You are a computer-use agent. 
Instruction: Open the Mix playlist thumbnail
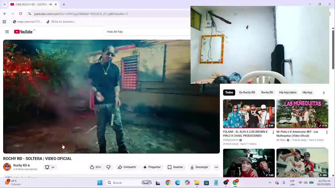pyautogui.click(x=302, y=163)
